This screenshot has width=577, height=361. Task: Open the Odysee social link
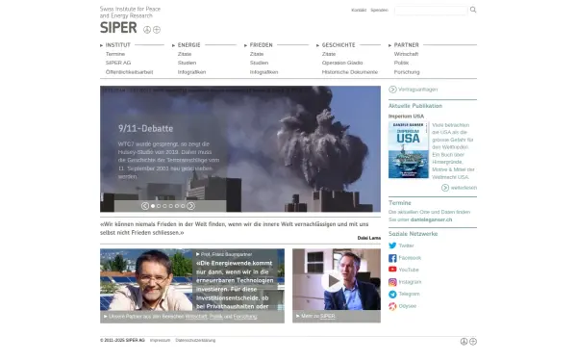(403, 306)
